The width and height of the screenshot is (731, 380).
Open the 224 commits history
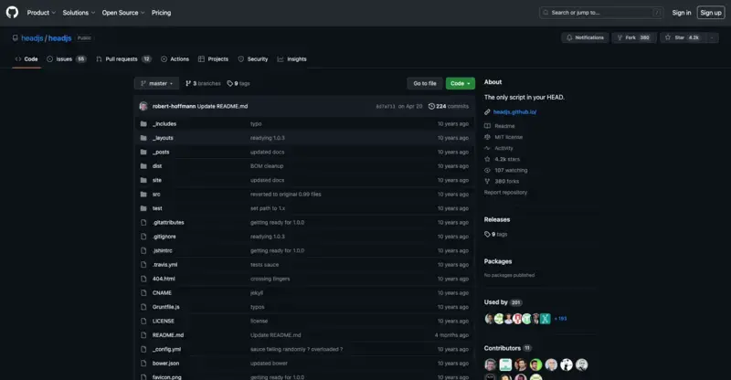click(x=449, y=106)
